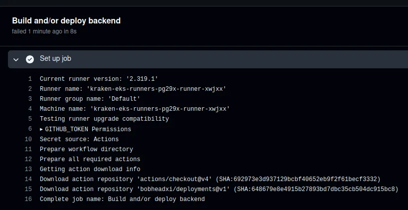Expand the GITHUB_TOKEN Permissions disclosure triangle
The image size is (408, 210).
41,129
